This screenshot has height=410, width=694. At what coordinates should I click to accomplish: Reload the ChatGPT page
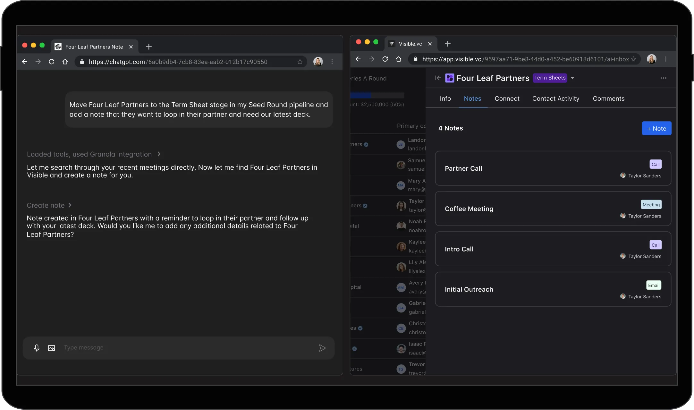(x=52, y=62)
